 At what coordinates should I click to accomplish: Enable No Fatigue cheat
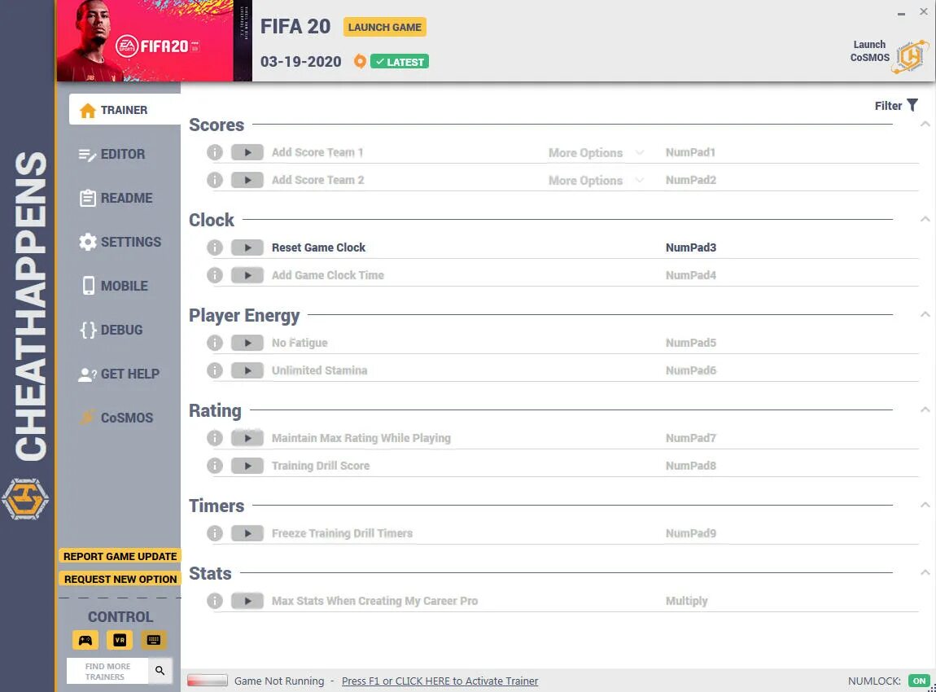(x=247, y=343)
